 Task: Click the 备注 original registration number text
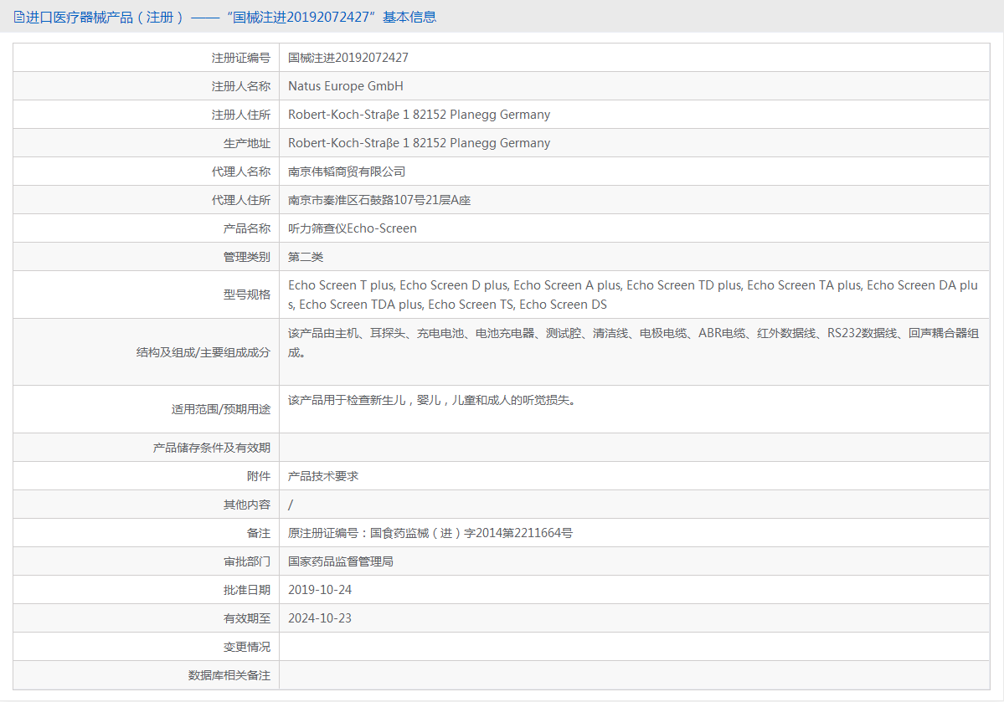click(430, 533)
